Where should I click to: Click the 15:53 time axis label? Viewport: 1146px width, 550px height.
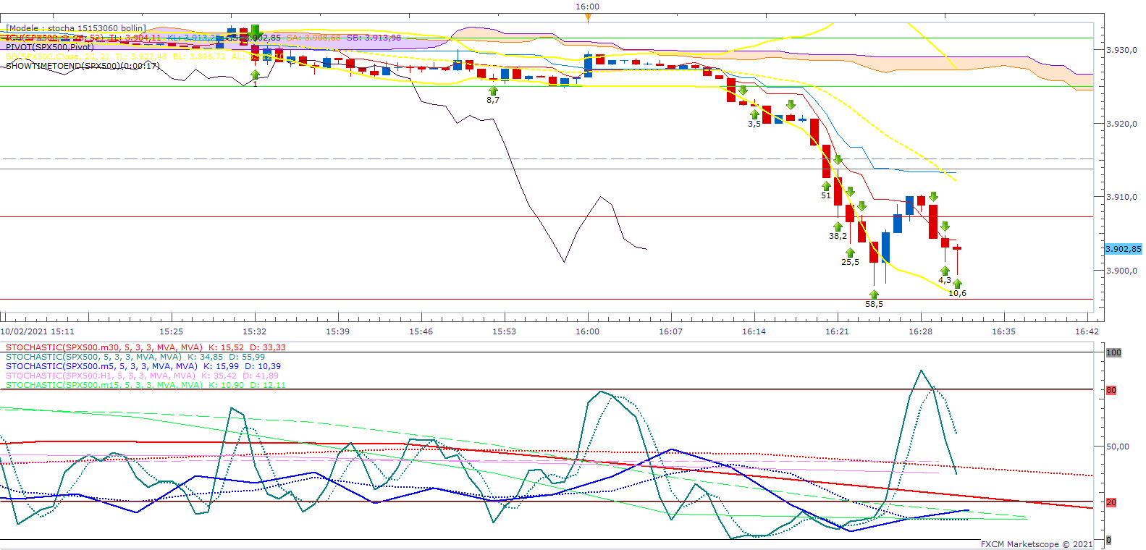coord(505,331)
